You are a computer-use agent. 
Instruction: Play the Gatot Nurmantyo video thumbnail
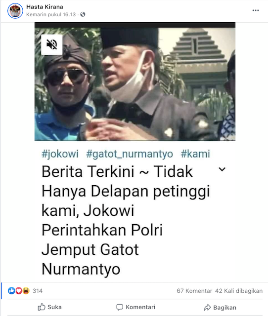click(x=135, y=81)
